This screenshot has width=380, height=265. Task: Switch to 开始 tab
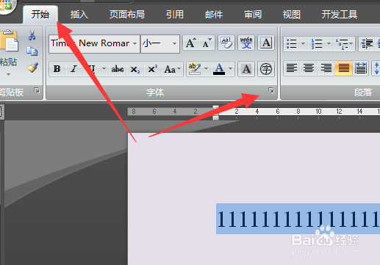click(x=40, y=15)
